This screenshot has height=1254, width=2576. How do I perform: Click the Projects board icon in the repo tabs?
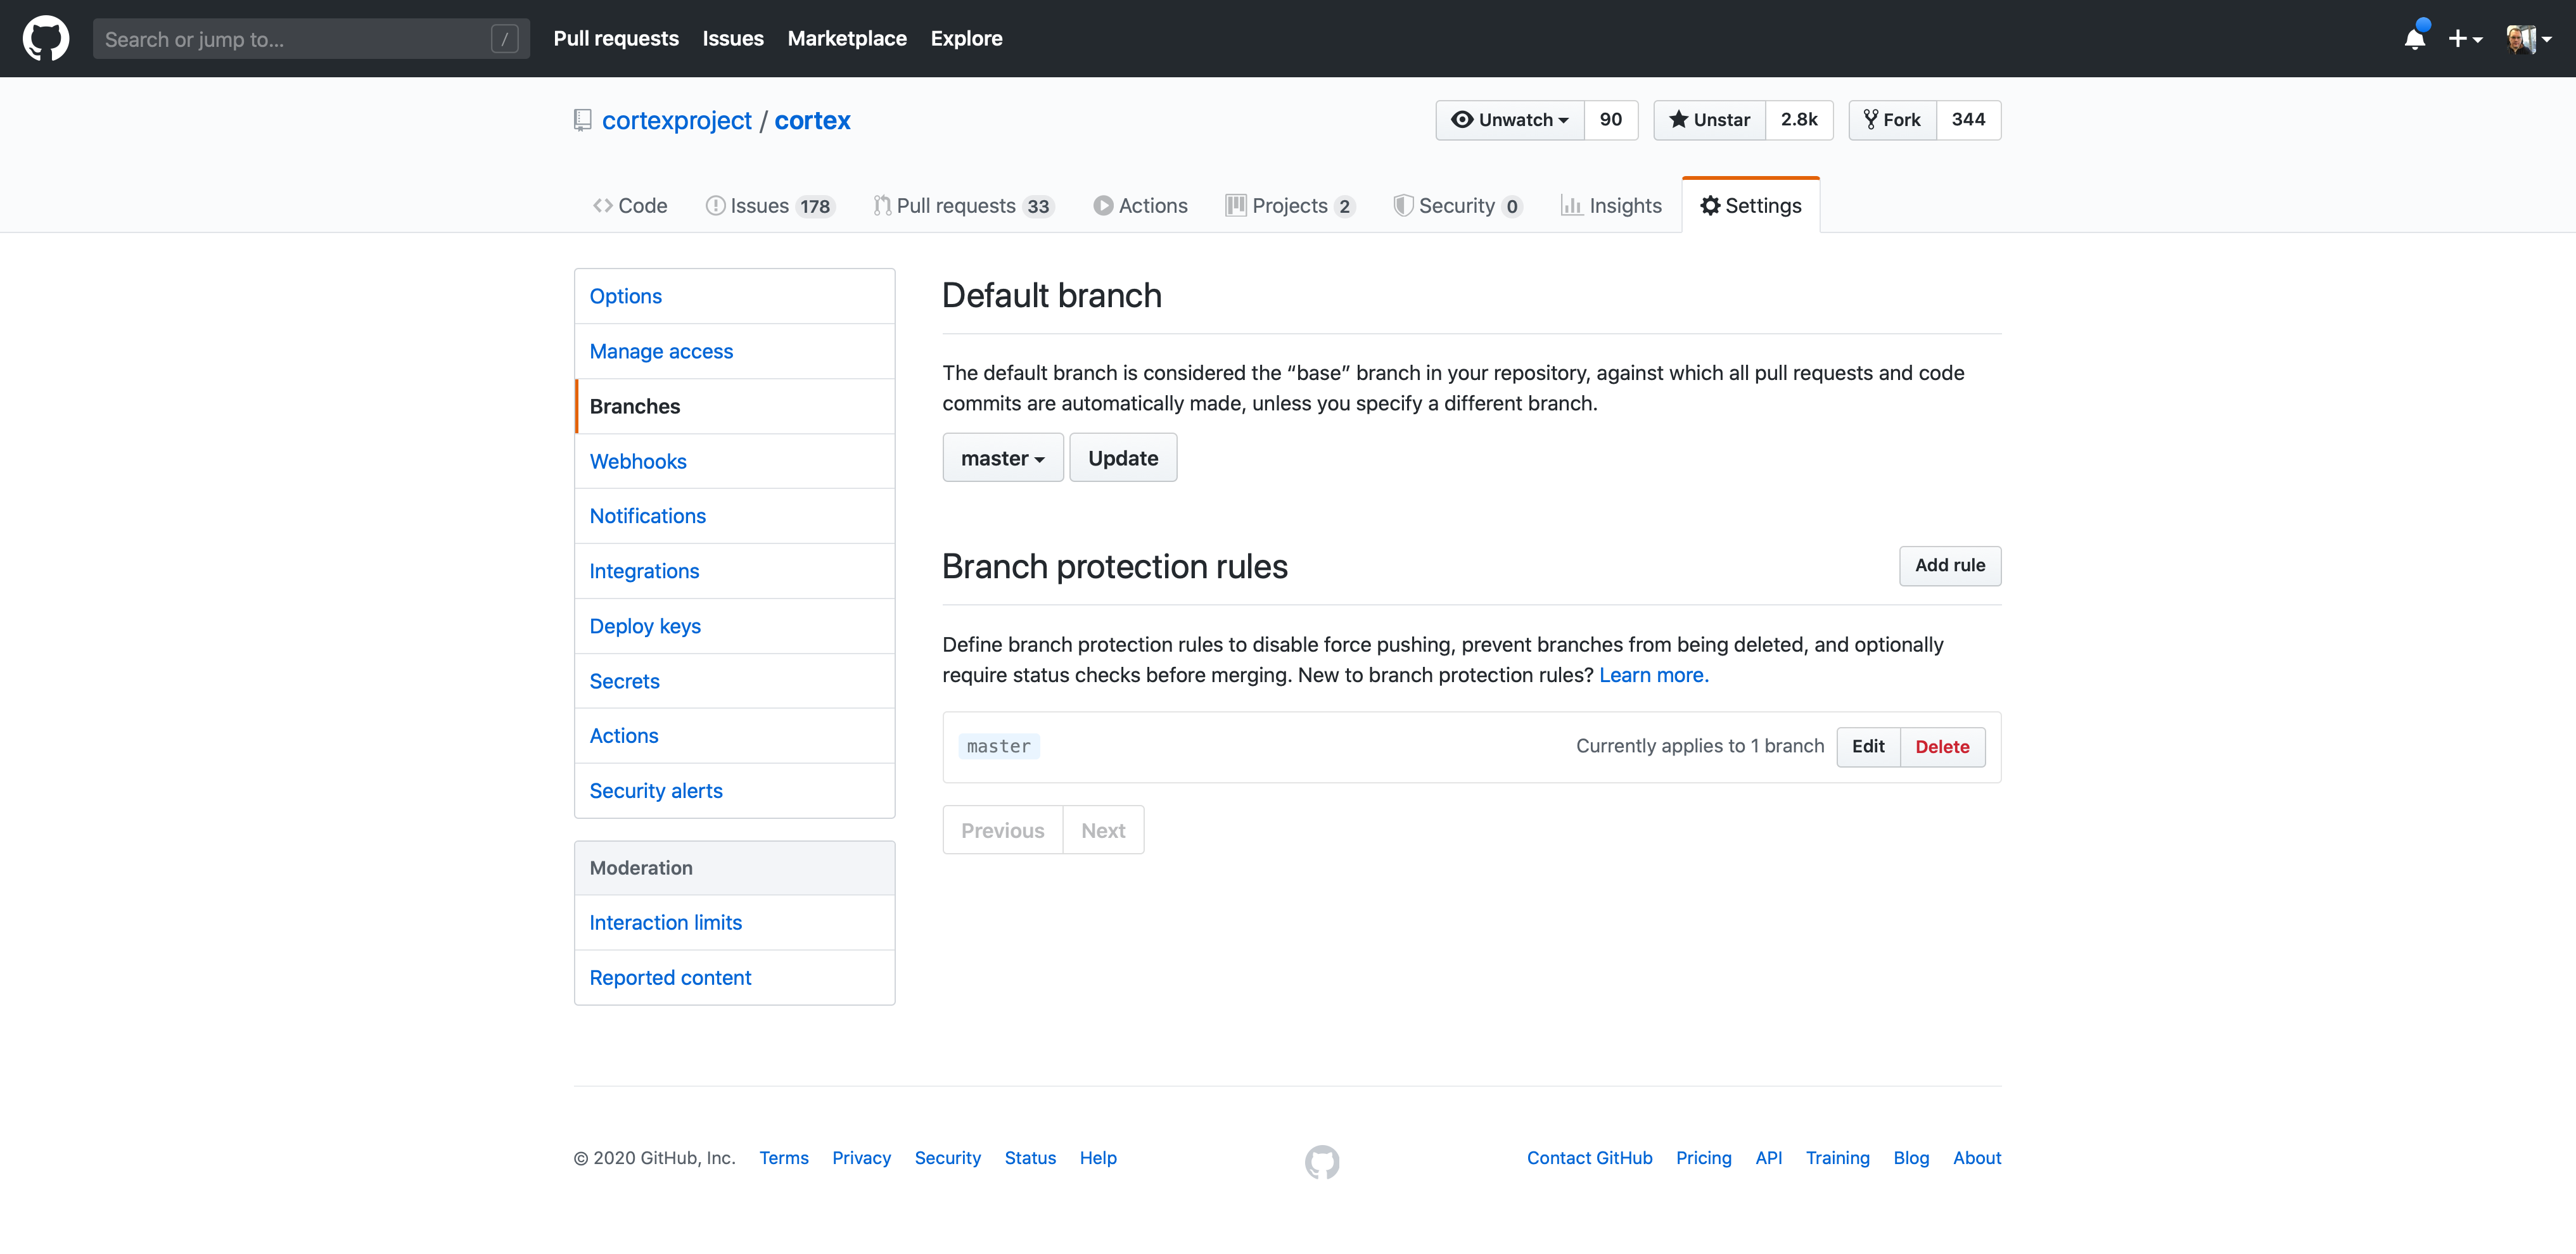[x=1236, y=206]
